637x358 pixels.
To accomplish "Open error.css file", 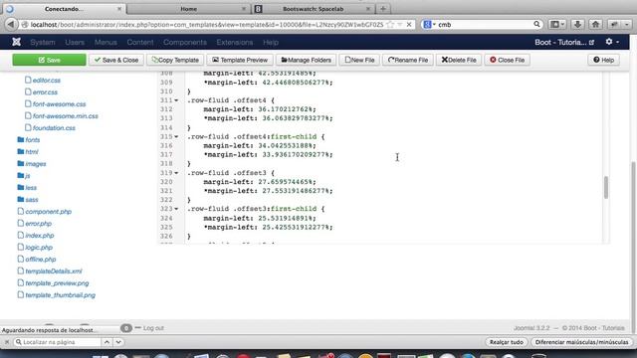I will 41,92.
